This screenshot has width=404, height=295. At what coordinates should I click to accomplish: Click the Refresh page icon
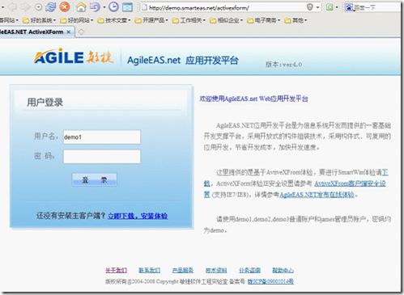coord(50,7)
